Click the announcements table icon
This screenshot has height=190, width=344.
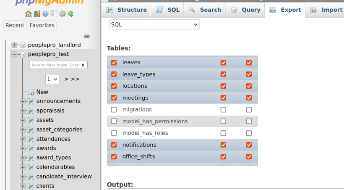(31, 101)
